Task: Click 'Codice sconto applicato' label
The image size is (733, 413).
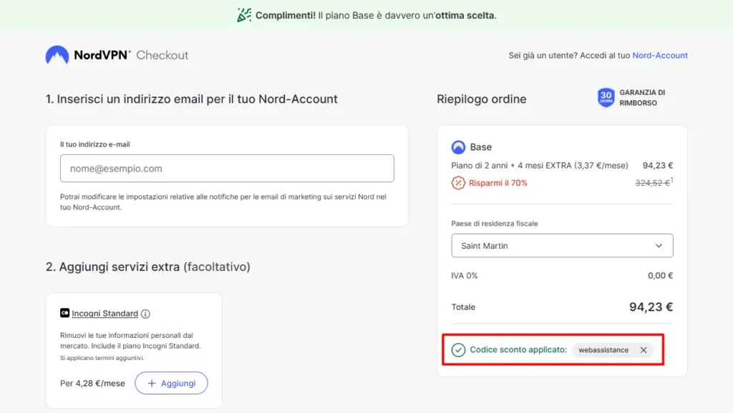Action: 518,349
